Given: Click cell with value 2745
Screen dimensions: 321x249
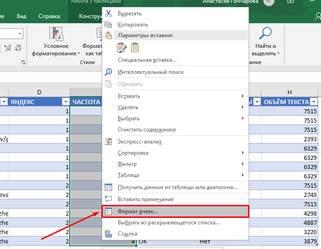Looking at the screenshot, I should [289, 195].
